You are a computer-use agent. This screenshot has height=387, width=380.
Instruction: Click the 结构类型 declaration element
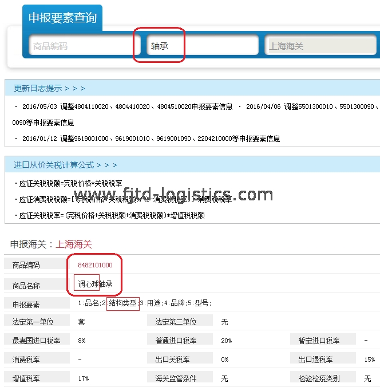pos(123,303)
